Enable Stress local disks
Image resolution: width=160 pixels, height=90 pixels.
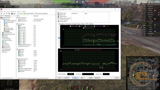click(60, 20)
